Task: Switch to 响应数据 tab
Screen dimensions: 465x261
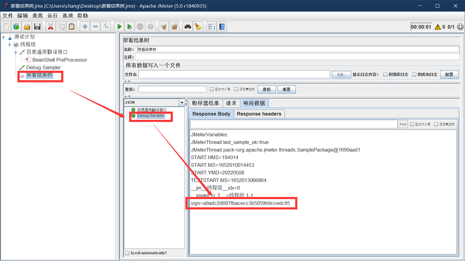Action: coord(254,103)
